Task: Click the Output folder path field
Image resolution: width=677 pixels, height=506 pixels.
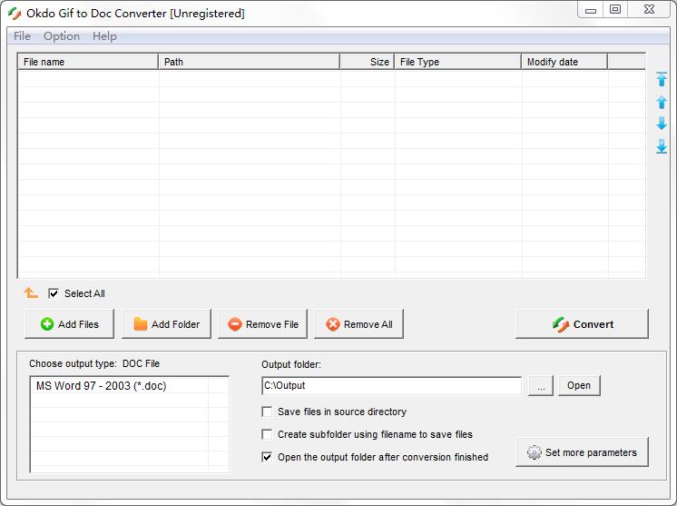Action: [x=390, y=386]
